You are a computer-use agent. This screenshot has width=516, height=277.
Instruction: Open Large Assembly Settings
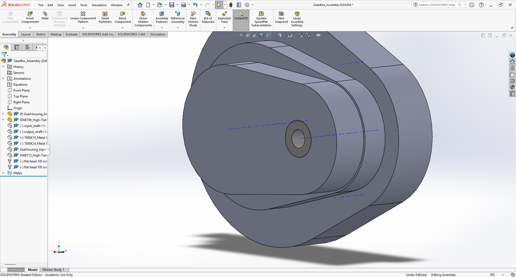coord(297,19)
